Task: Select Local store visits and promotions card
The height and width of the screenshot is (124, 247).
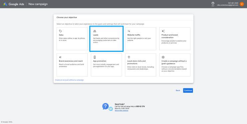Action: click(141, 65)
